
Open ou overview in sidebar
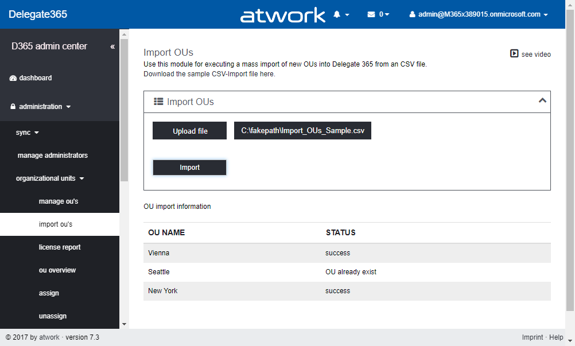pyautogui.click(x=57, y=270)
